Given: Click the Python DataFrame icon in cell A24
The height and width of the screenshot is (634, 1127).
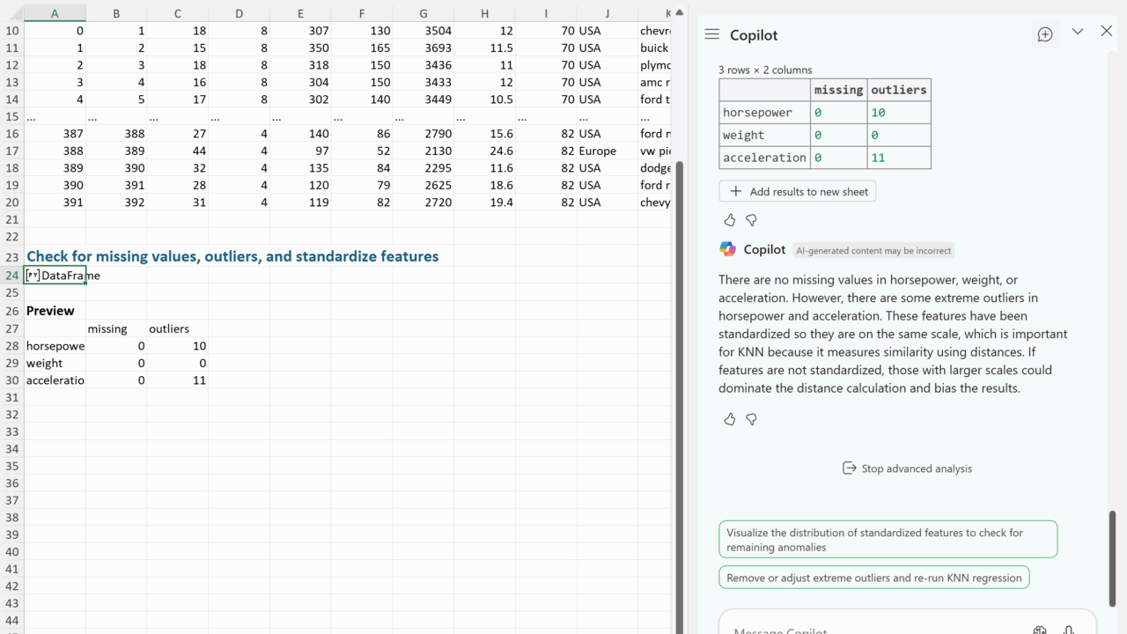Looking at the screenshot, I should pyautogui.click(x=33, y=276).
